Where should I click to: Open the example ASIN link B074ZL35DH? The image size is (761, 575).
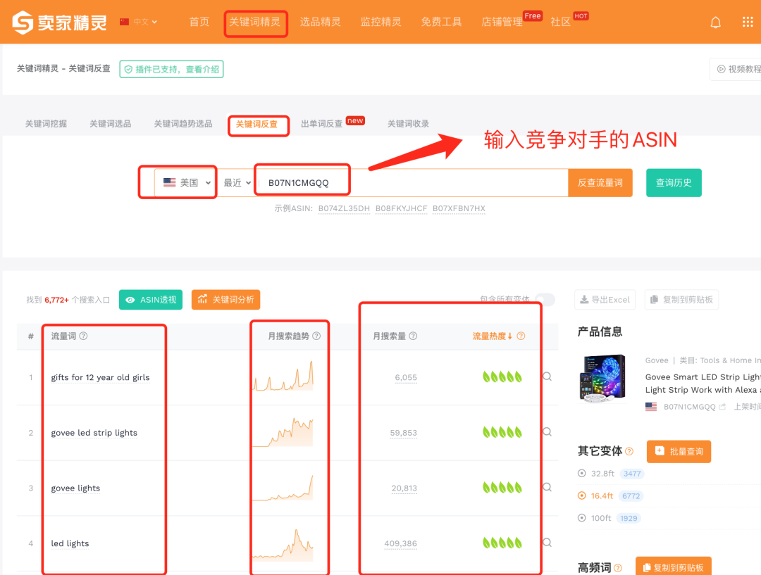pos(344,208)
